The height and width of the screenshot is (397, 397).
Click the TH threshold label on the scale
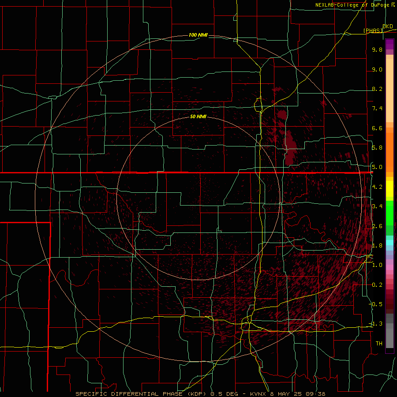(x=379, y=343)
